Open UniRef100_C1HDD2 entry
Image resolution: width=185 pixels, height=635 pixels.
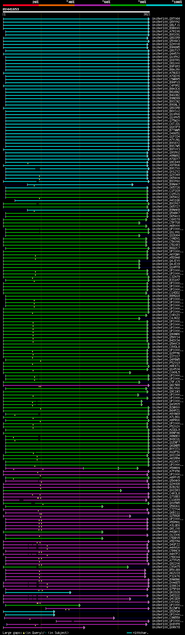tap(166, 293)
